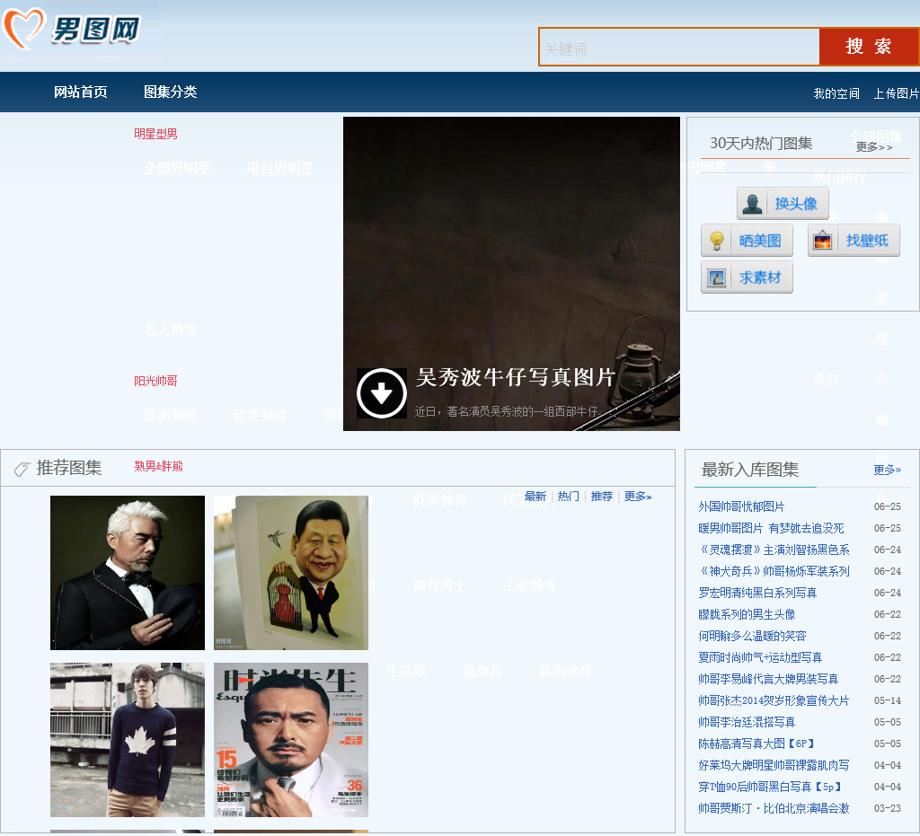This screenshot has width=920, height=836.
Task: Open the 明星型男 category link
Action: pyautogui.click(x=155, y=134)
